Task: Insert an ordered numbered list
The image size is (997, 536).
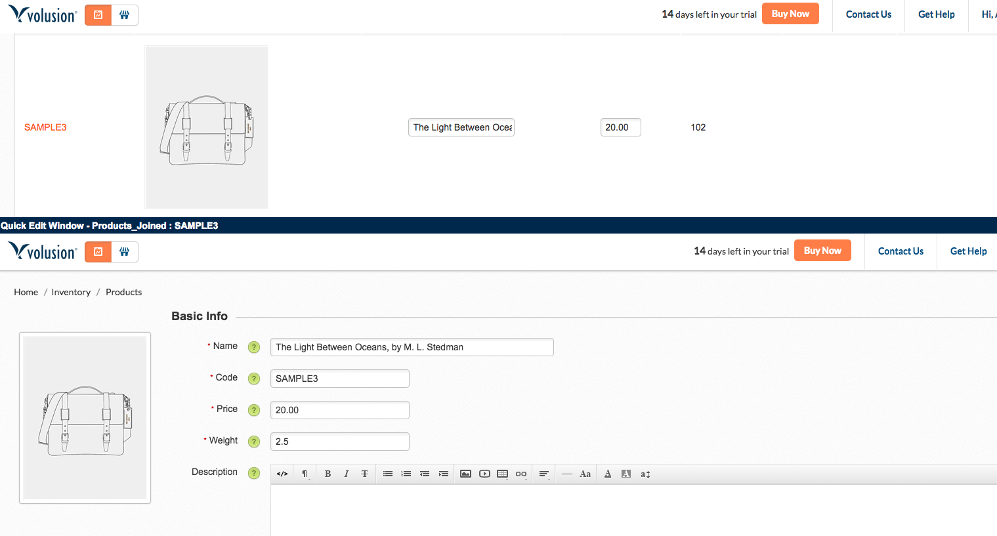Action: (x=406, y=474)
